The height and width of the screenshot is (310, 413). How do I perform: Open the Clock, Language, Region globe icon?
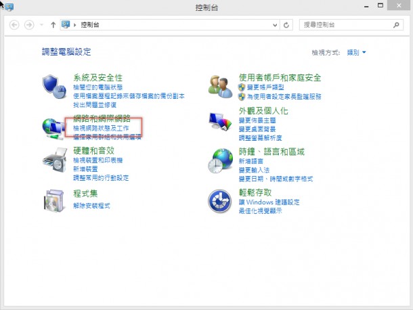coord(221,160)
